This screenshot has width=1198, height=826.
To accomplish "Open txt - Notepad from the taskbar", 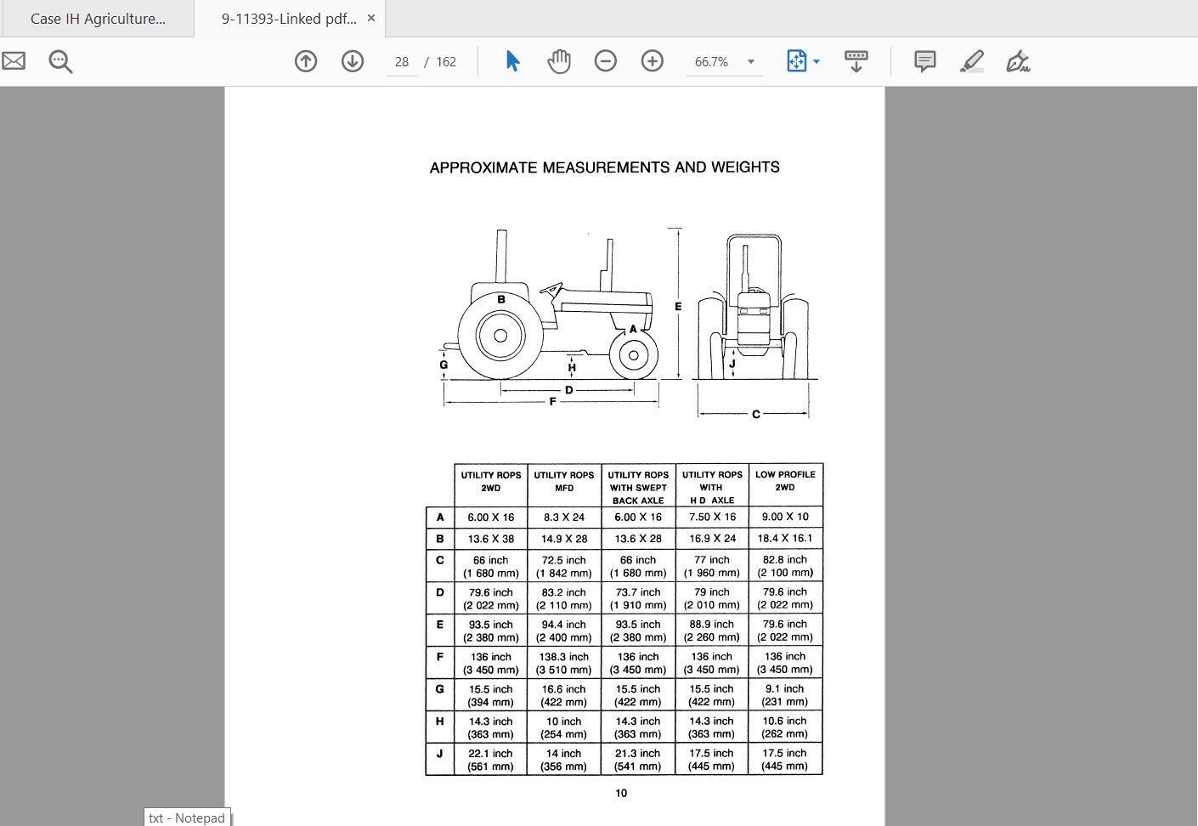I will pos(186,818).
